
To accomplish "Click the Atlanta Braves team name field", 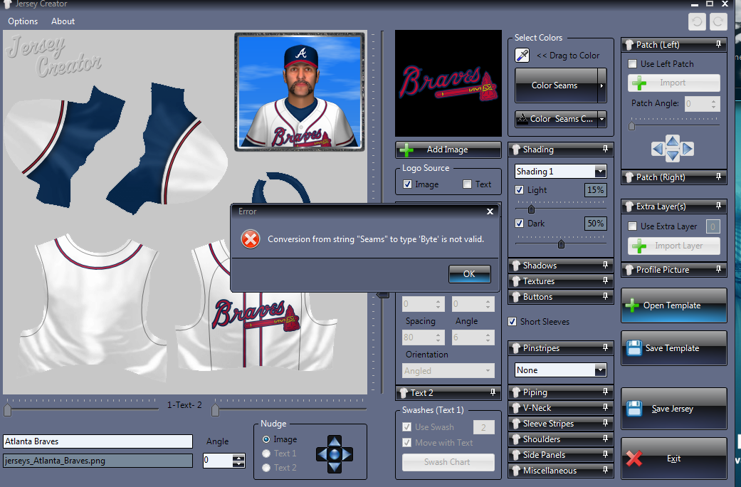I will click(x=98, y=441).
